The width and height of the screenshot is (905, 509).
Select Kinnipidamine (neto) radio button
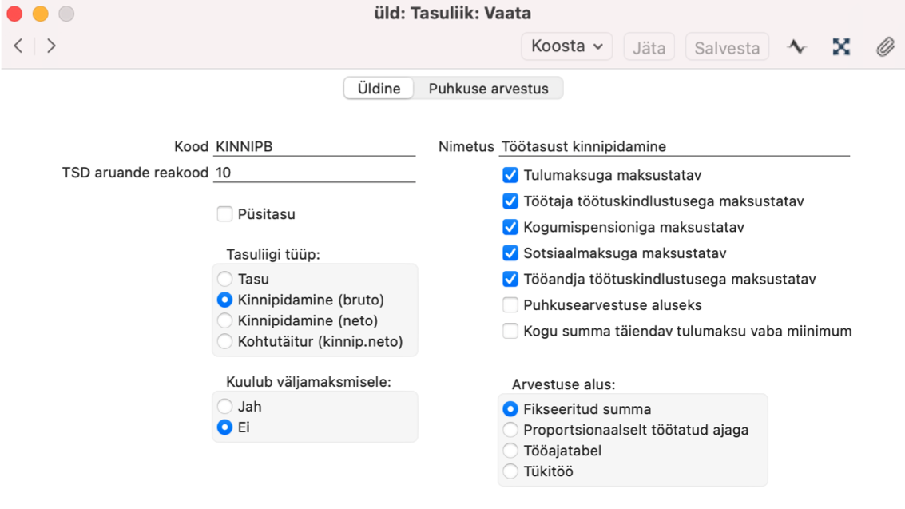pos(224,320)
